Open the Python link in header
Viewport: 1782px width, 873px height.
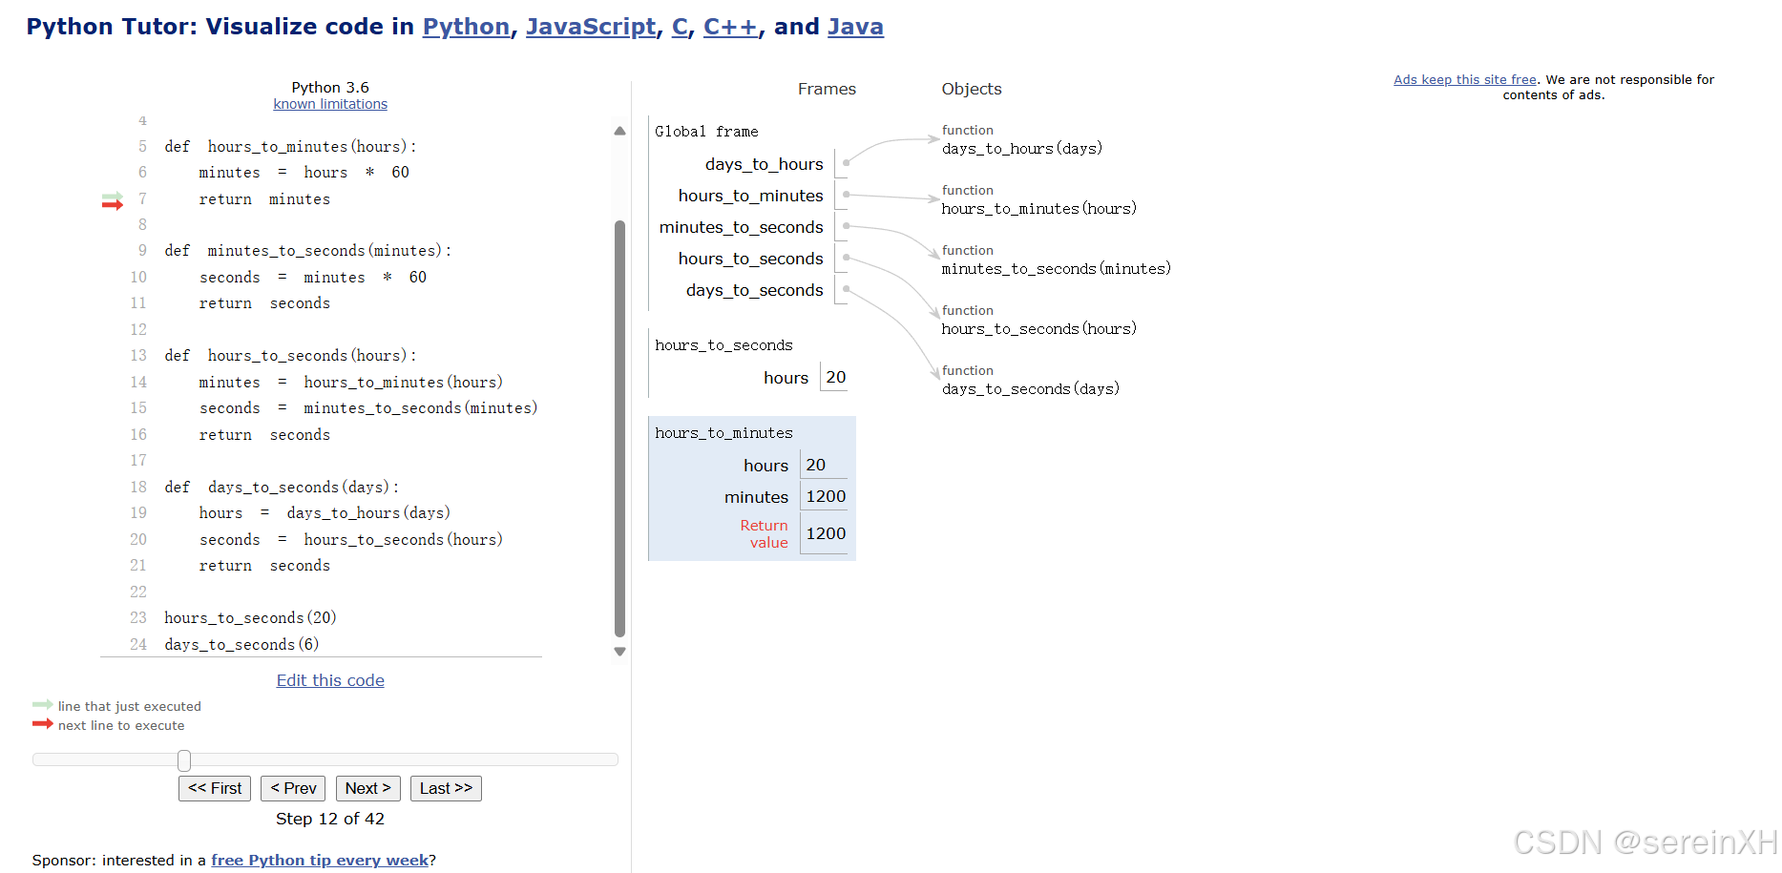(466, 27)
